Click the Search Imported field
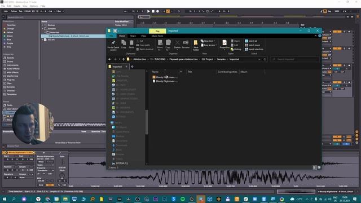 point(294,59)
